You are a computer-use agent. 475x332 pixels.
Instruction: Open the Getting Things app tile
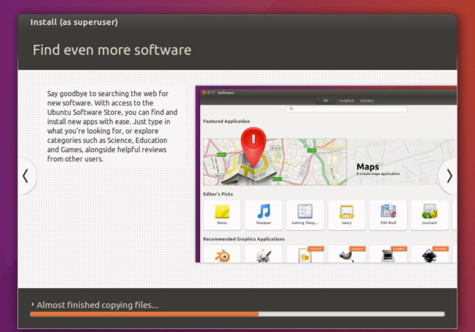click(305, 214)
